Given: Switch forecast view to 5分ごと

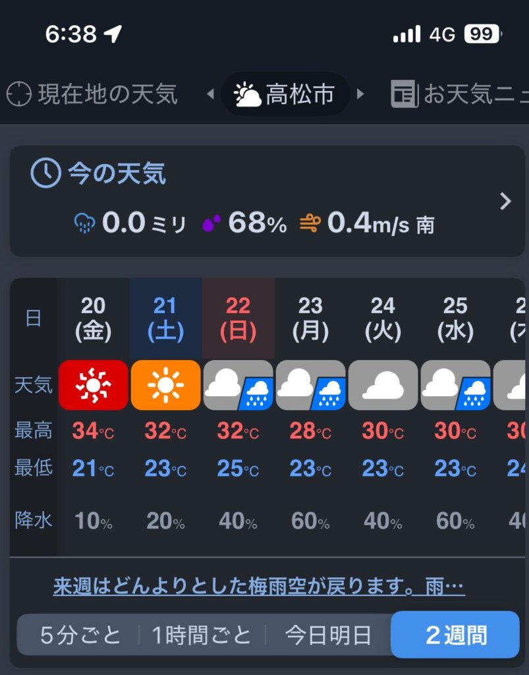Looking at the screenshot, I should coord(80,635).
